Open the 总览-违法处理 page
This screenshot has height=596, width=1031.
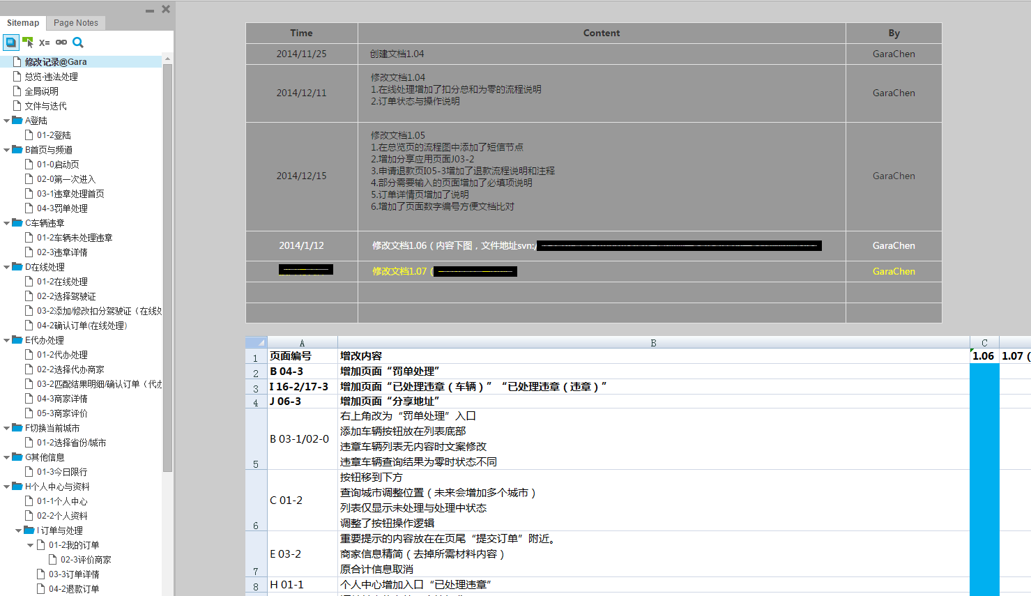coord(51,77)
